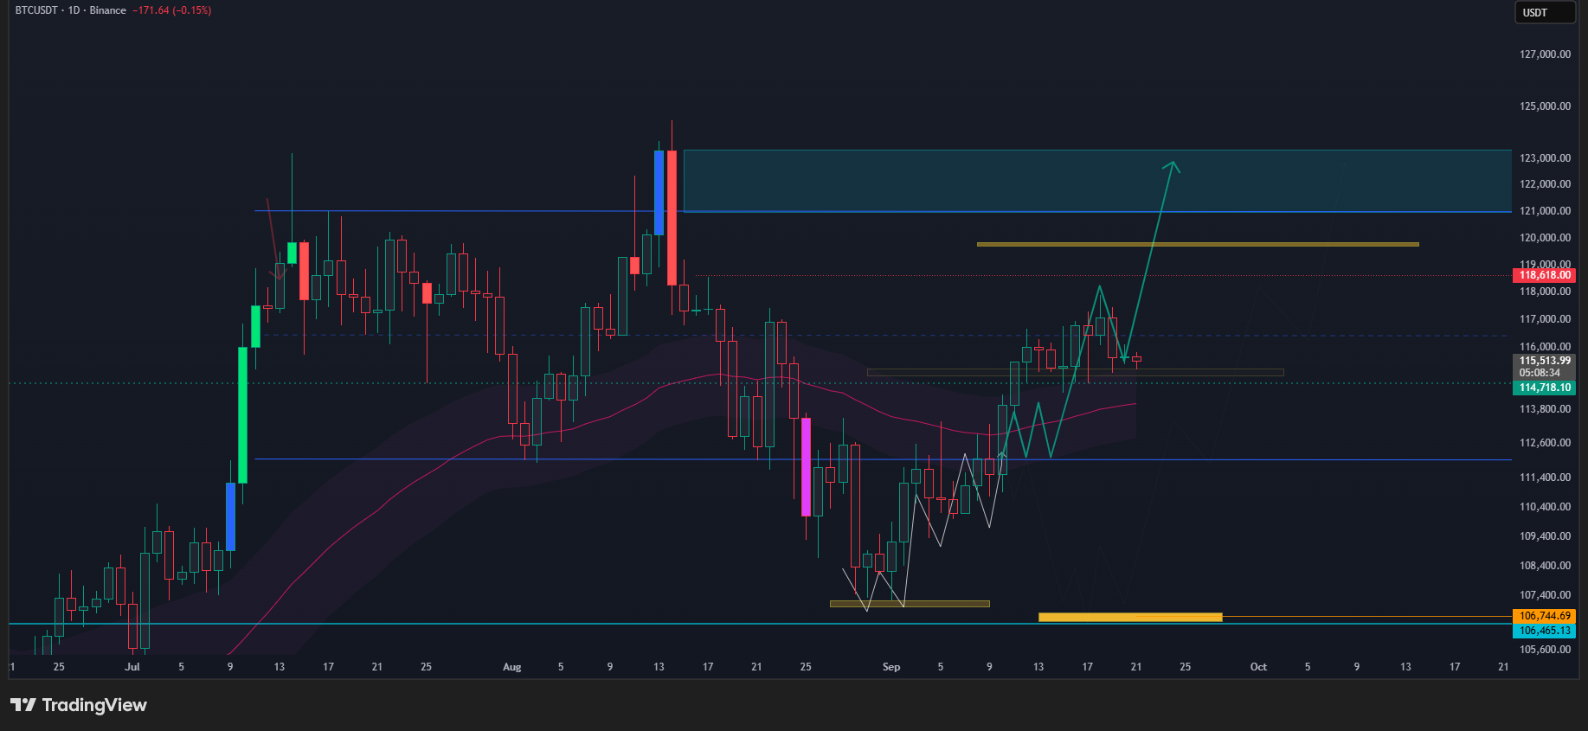The height and width of the screenshot is (731, 1588).
Task: Select the teal shaded supply zone rectangle
Action: point(1097,181)
